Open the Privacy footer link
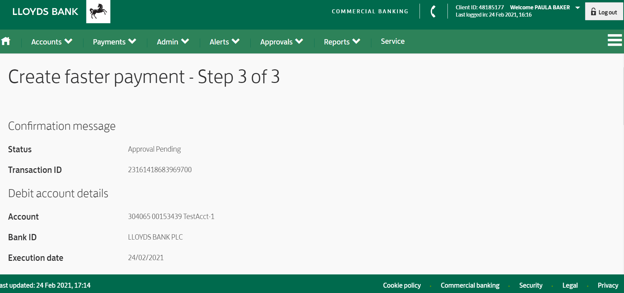 tap(608, 285)
